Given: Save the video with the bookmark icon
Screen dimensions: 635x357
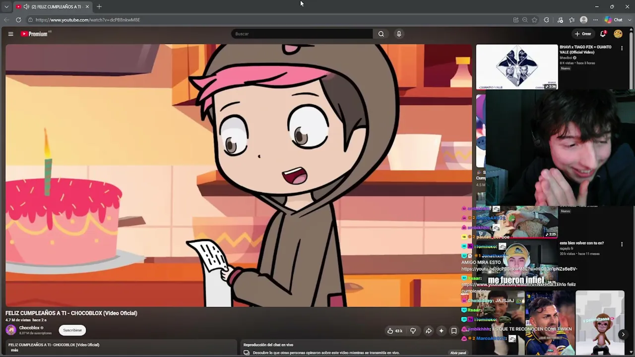Looking at the screenshot, I should tap(453, 331).
